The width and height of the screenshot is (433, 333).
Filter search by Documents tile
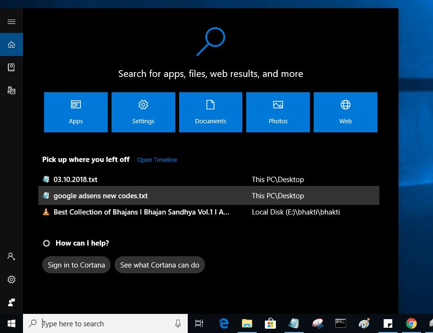(211, 112)
